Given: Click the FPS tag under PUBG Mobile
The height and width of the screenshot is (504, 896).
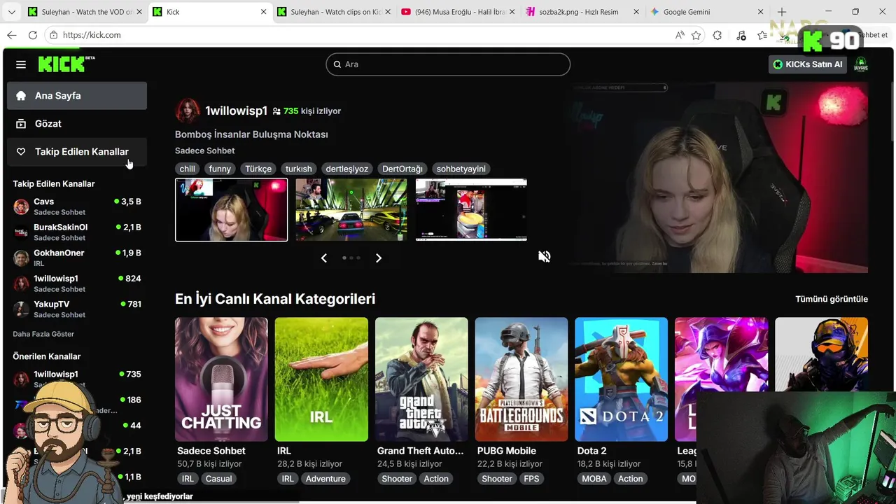Looking at the screenshot, I should (x=531, y=479).
